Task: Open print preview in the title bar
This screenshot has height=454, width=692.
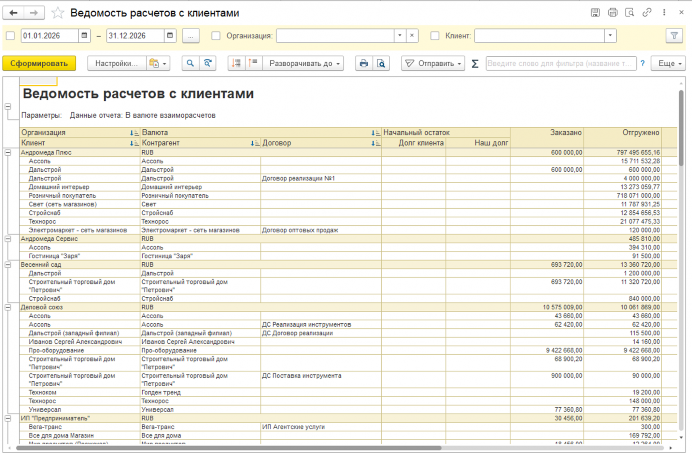Action: (x=630, y=13)
